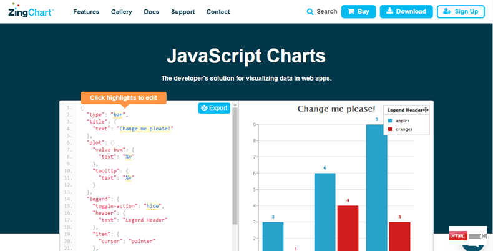Screen dimensions: 493x251
Task: Click the search magnifier icon
Action: (x=310, y=12)
